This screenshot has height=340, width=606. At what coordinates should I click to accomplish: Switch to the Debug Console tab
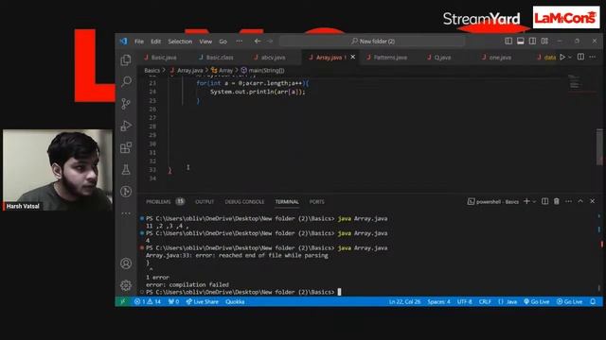coord(244,201)
